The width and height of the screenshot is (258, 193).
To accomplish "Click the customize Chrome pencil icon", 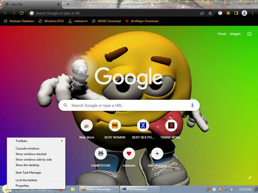I will 250,177.
